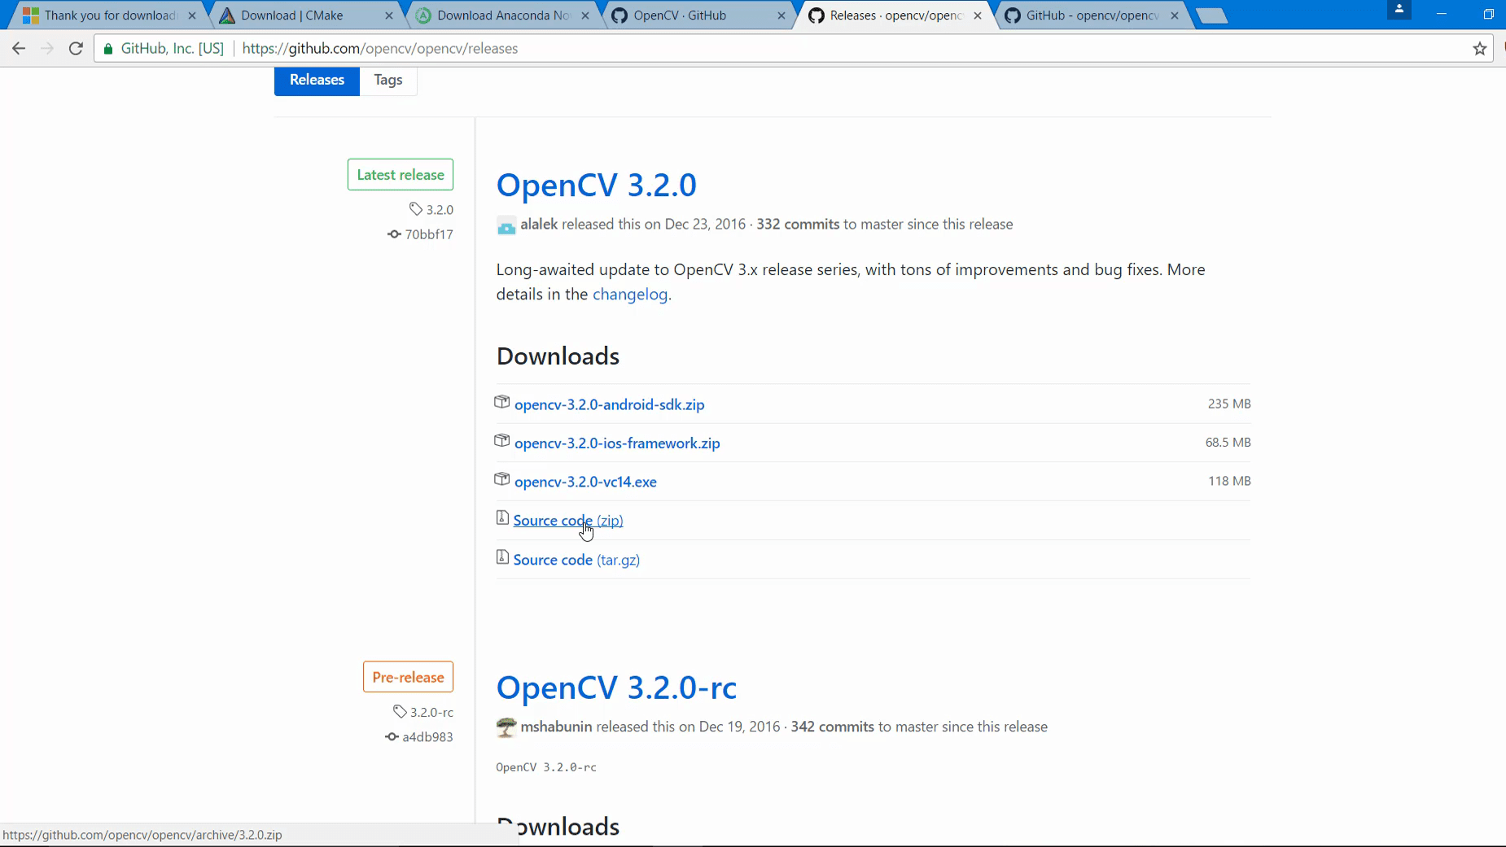Click the 118 MB file size text
The image size is (1506, 847).
point(1229,481)
